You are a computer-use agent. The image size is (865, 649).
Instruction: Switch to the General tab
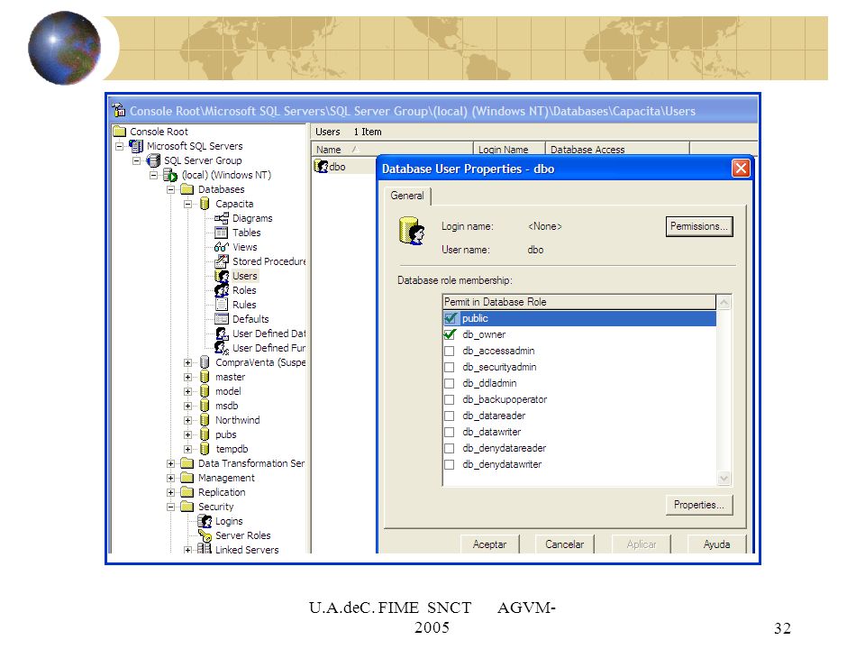[407, 196]
